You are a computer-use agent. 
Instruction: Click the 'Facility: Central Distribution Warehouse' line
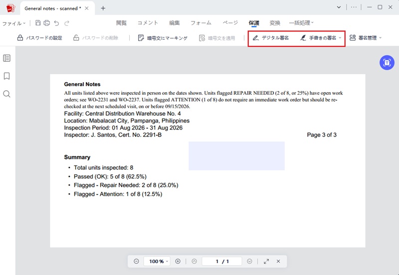[122, 114]
